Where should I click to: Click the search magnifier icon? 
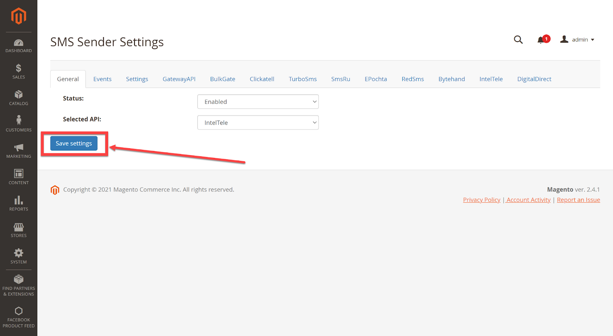point(518,39)
